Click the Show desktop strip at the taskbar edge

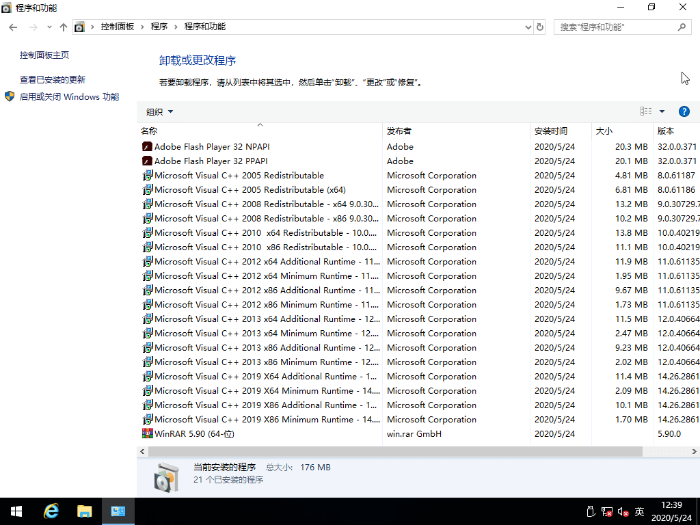point(698,511)
